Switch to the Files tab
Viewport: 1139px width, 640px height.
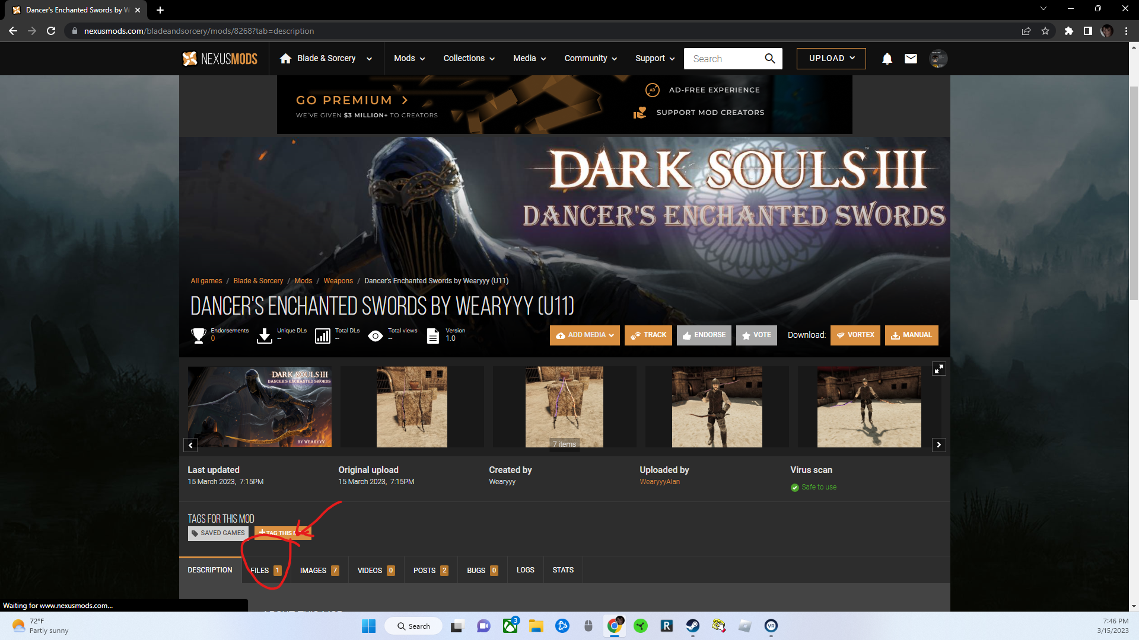point(265,570)
